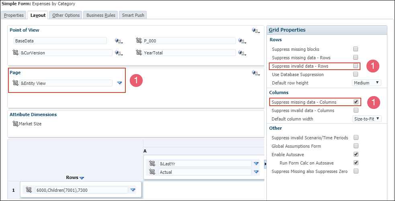Open Default row height Medium dropdown
The height and width of the screenshot is (201, 395).
click(x=366, y=83)
